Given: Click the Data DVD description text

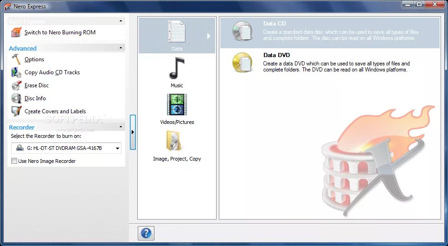Looking at the screenshot, I should [336, 66].
